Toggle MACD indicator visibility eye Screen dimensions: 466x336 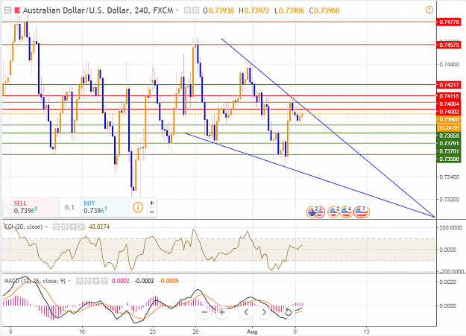pos(79,281)
